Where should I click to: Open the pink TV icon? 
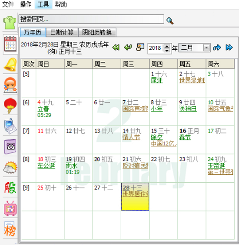point(10,208)
